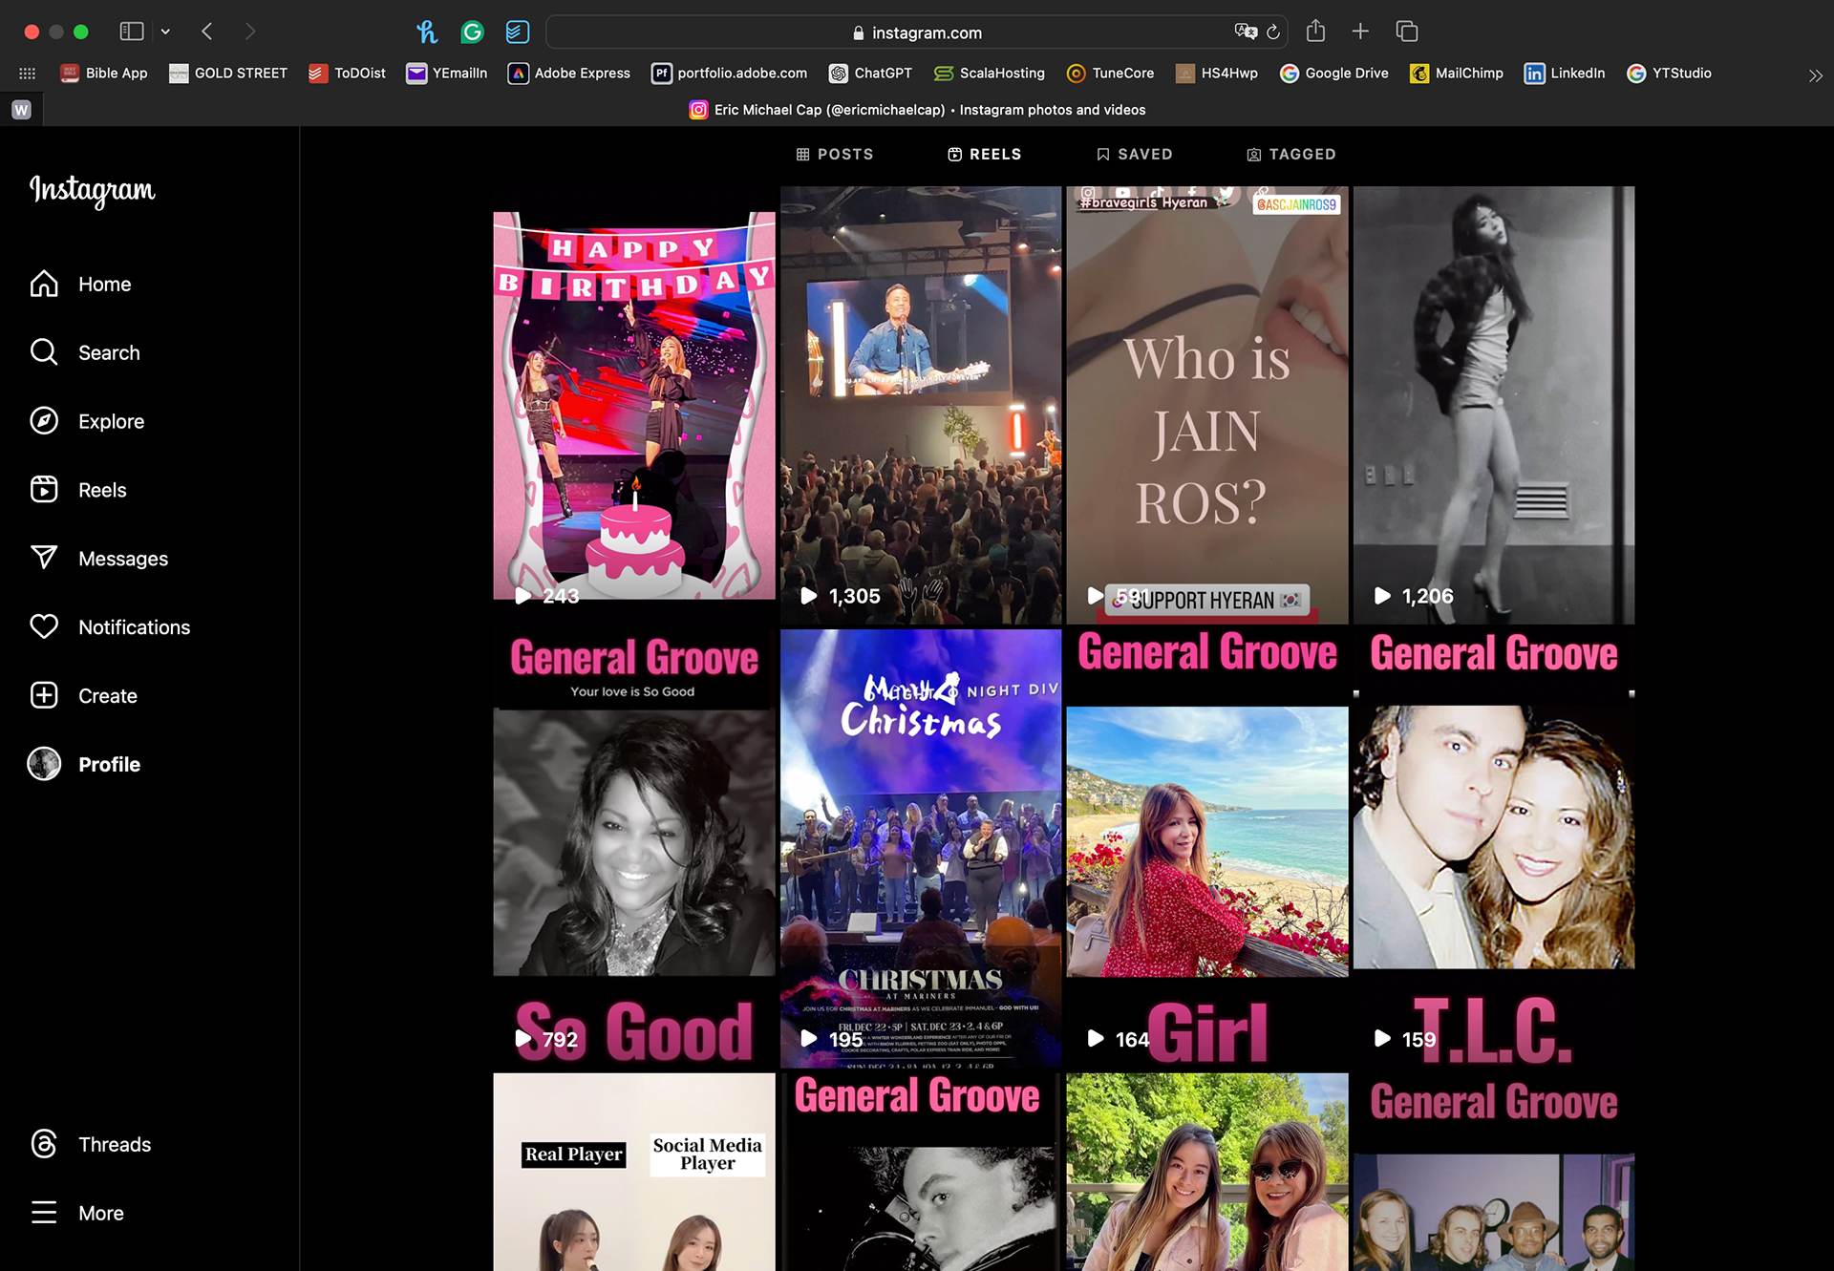Open the TuneCore bookmark
The image size is (1834, 1271).
1110,74
